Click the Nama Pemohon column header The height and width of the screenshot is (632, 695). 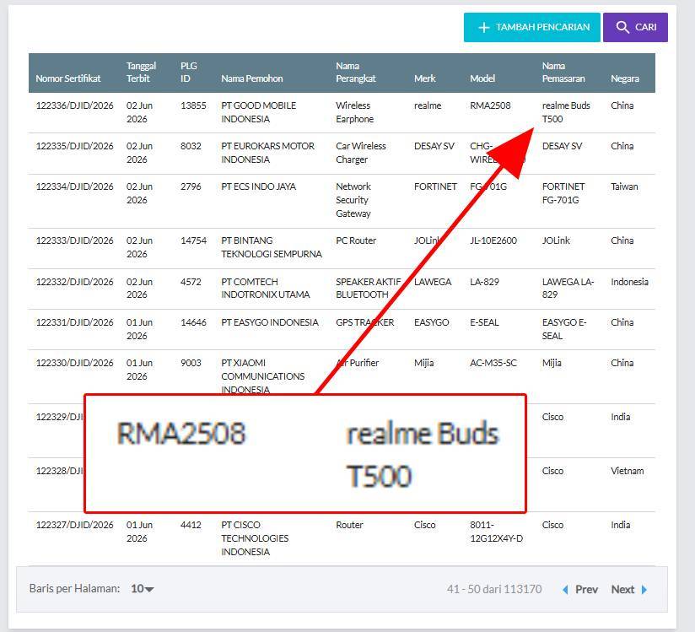click(x=251, y=78)
